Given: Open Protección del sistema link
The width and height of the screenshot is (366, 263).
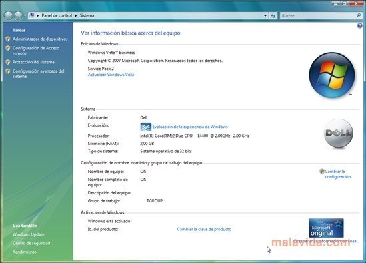Looking at the screenshot, I should click(33, 62).
